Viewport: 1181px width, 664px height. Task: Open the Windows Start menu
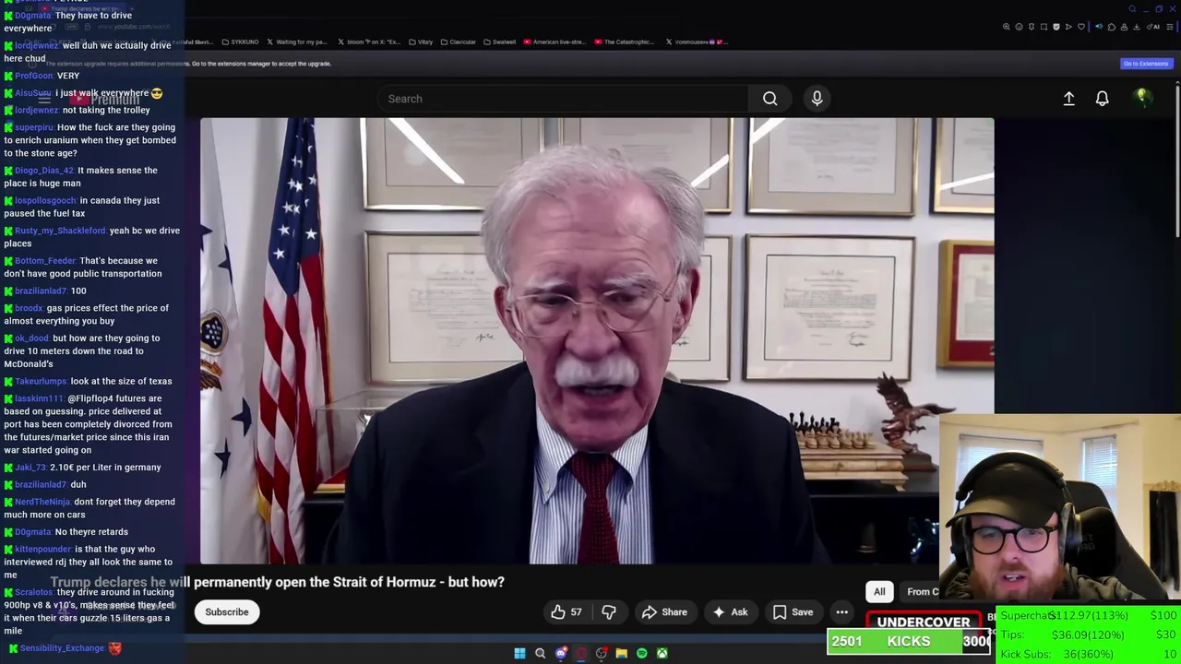coord(519,653)
